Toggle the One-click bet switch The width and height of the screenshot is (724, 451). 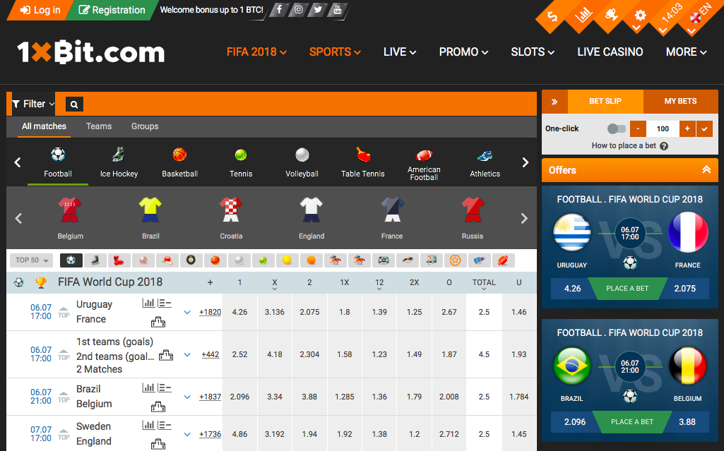616,128
